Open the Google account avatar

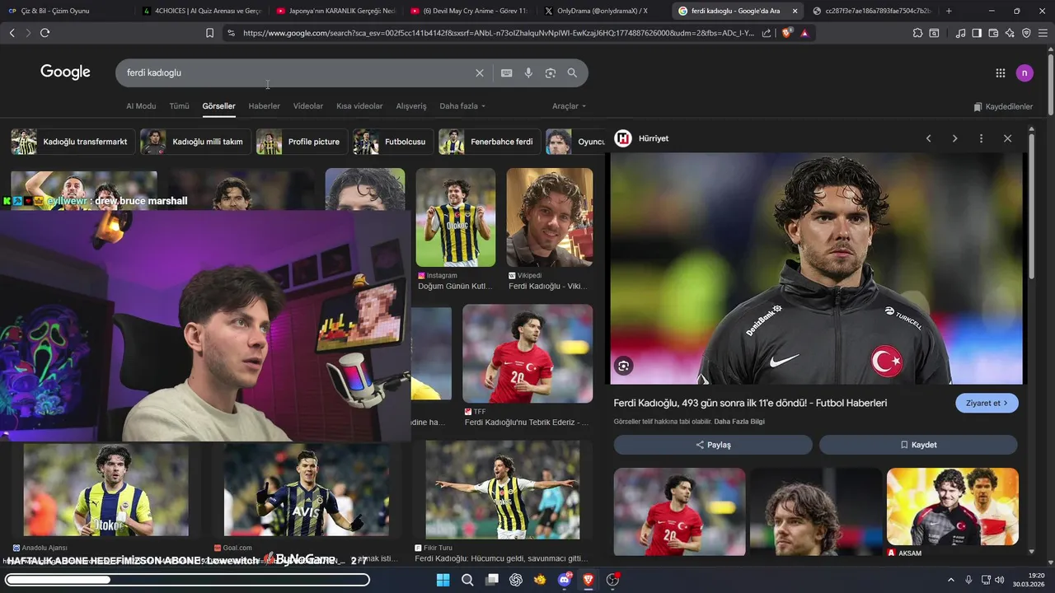[x=1025, y=72]
